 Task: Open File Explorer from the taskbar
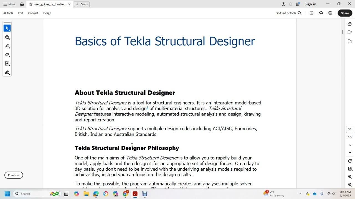click(x=86, y=194)
